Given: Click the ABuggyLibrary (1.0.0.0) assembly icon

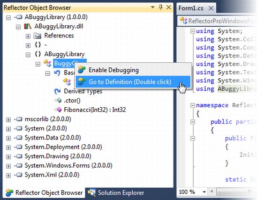Looking at the screenshot, I should [18, 17].
